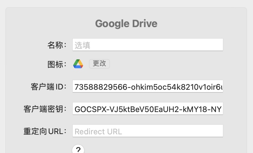Click the gray button right of the Drive icon
Image resolution: width=253 pixels, height=153 pixels.
(99, 64)
